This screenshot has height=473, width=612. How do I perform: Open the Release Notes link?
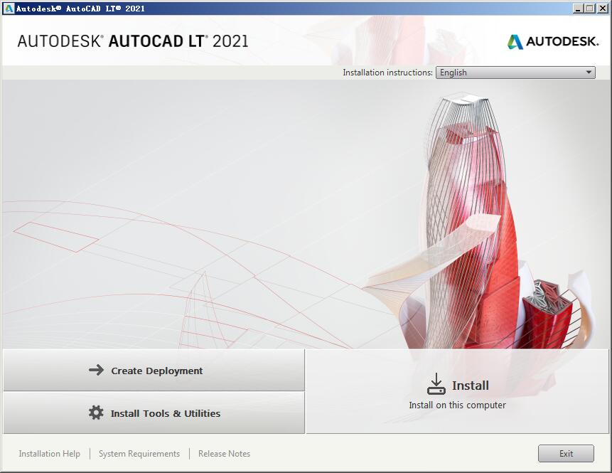[225, 454]
